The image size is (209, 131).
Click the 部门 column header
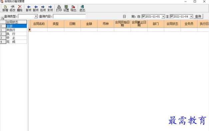point(156,24)
